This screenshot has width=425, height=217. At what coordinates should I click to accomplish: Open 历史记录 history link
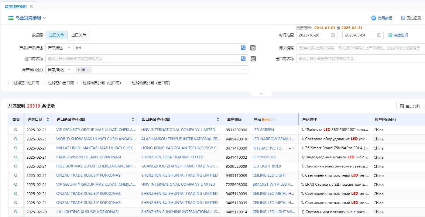(411, 18)
